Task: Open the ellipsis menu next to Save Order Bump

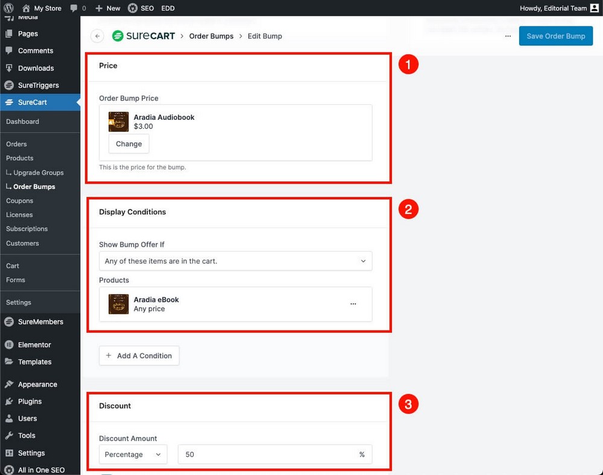Action: 508,36
